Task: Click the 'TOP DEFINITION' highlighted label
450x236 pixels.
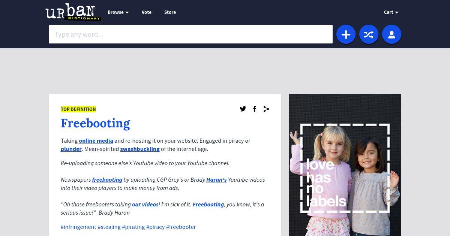Action: pos(78,109)
